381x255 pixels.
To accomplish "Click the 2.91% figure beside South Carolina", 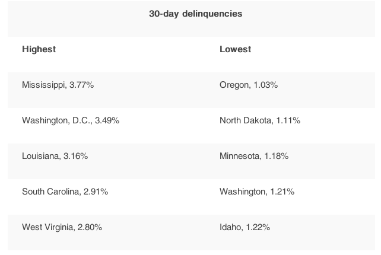I will click(96, 192).
